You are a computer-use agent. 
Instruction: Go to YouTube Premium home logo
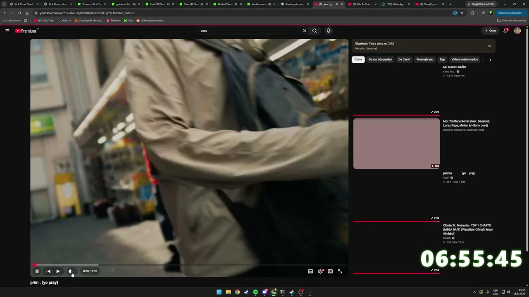click(26, 31)
